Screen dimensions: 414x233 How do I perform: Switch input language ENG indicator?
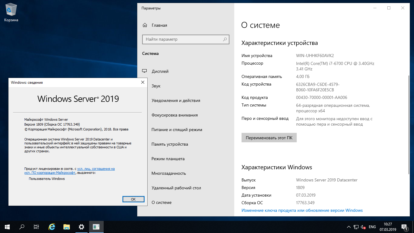tap(372, 227)
